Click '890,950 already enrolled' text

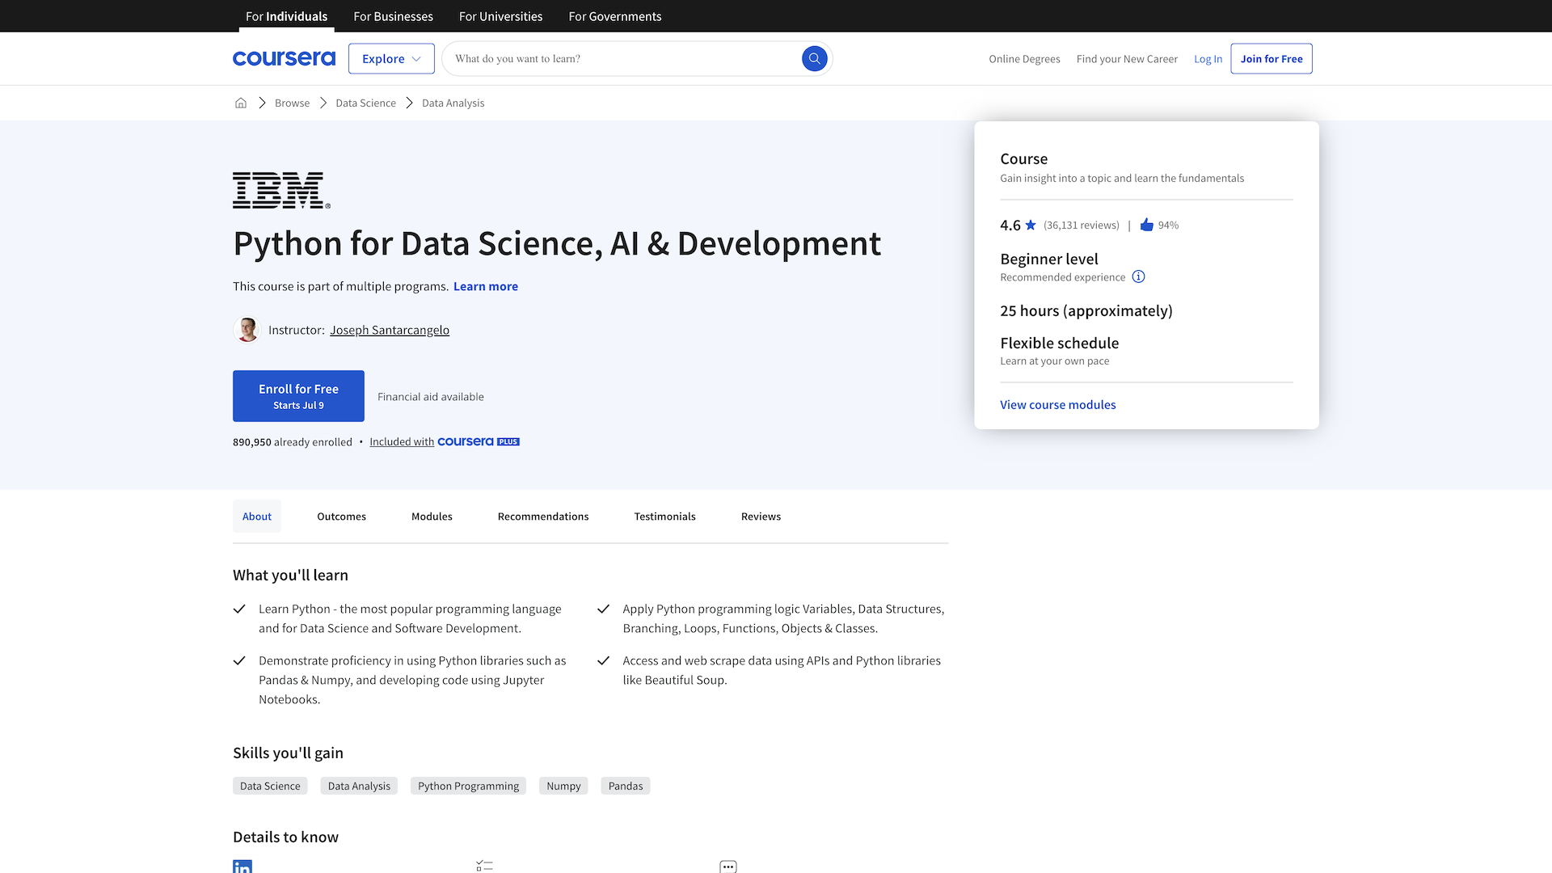tap(293, 441)
